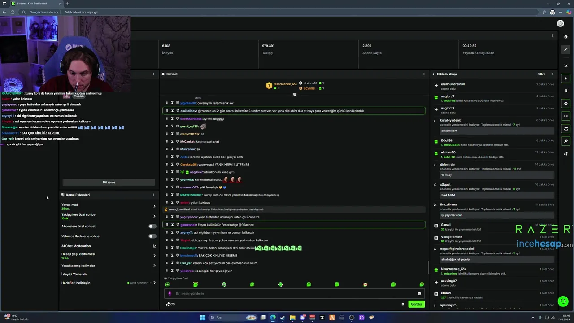This screenshot has width=574, height=323.
Task: Click kurabiyedeniz entry in activity feed
Action: (493, 125)
